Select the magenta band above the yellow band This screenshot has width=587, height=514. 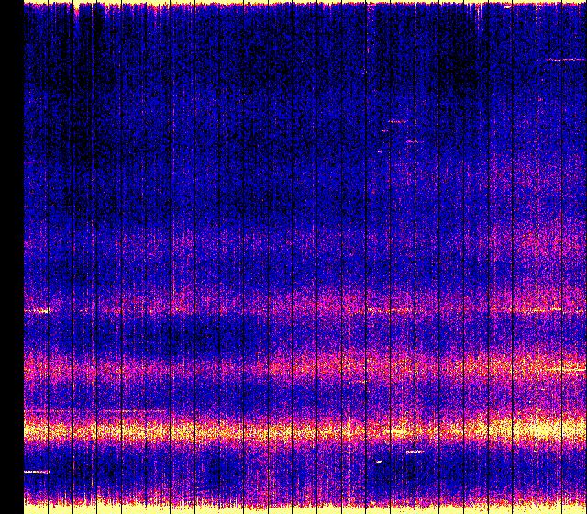(x=303, y=369)
